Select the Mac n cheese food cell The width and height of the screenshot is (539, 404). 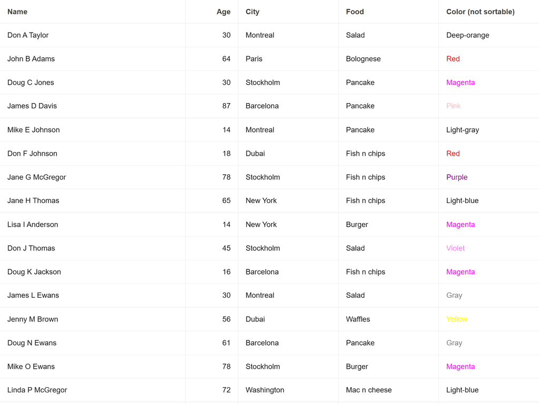click(x=368, y=390)
